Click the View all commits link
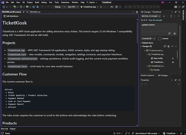The image size is (186, 135). pos(155,20)
